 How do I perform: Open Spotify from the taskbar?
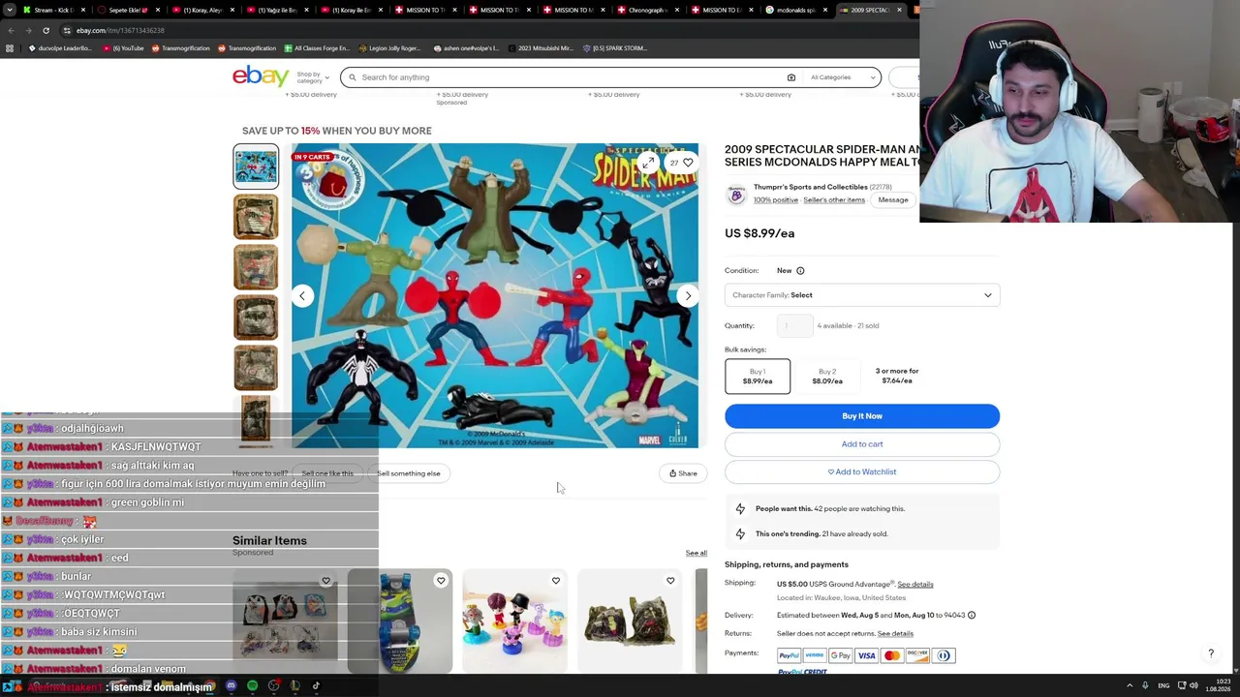click(x=252, y=686)
